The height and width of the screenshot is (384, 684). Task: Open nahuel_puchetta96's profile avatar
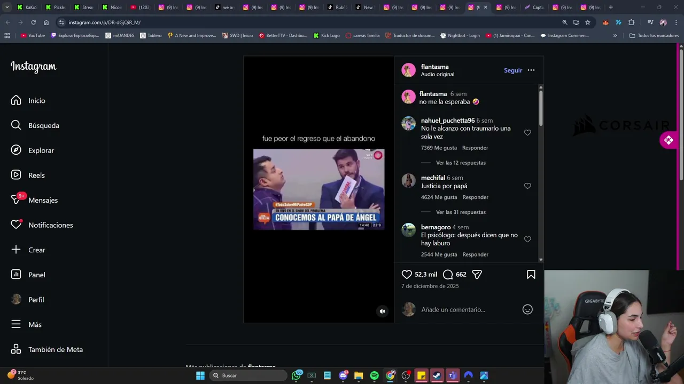click(x=409, y=123)
